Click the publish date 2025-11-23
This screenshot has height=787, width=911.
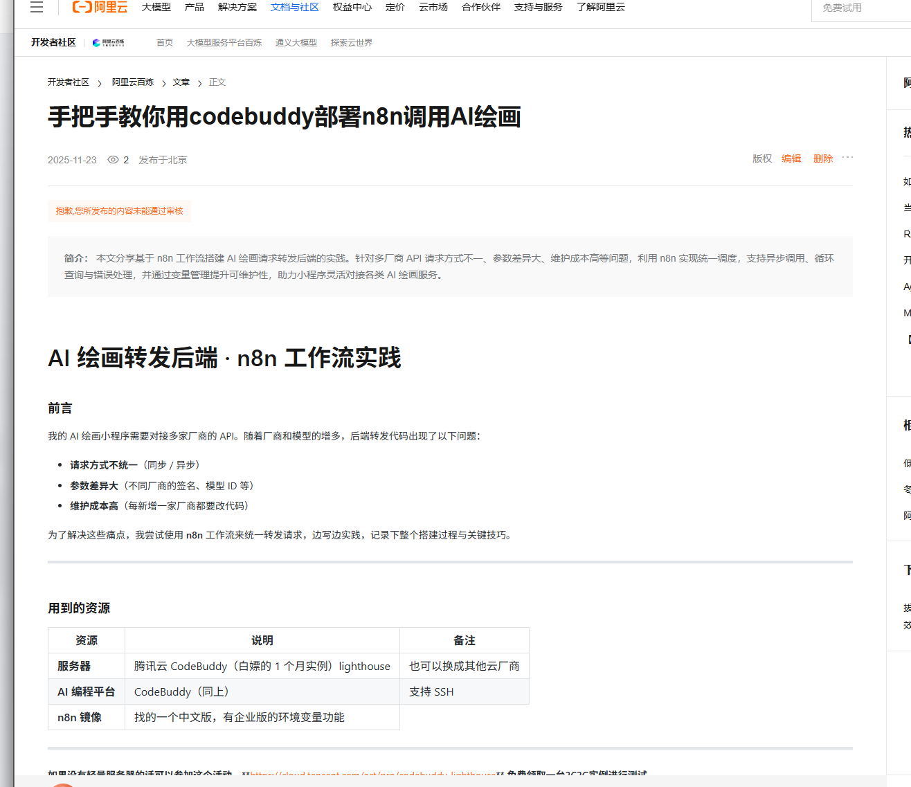click(72, 160)
